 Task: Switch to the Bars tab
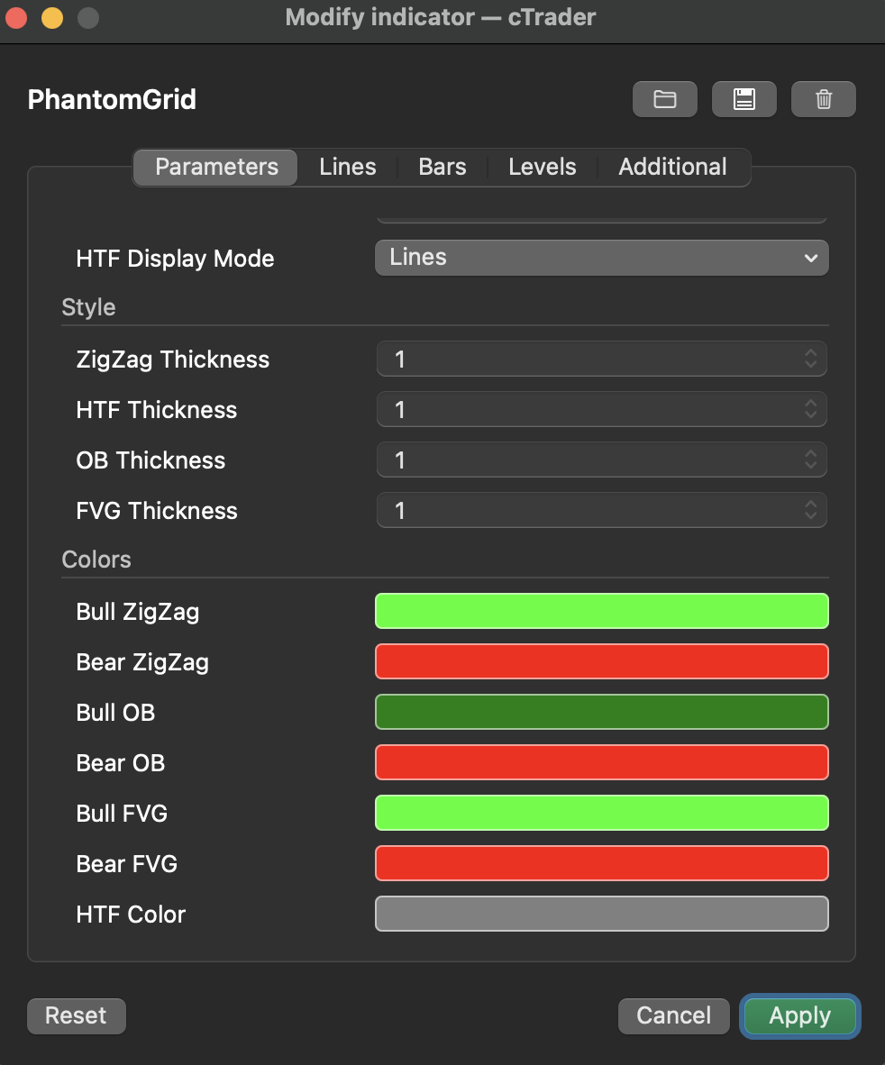click(442, 167)
